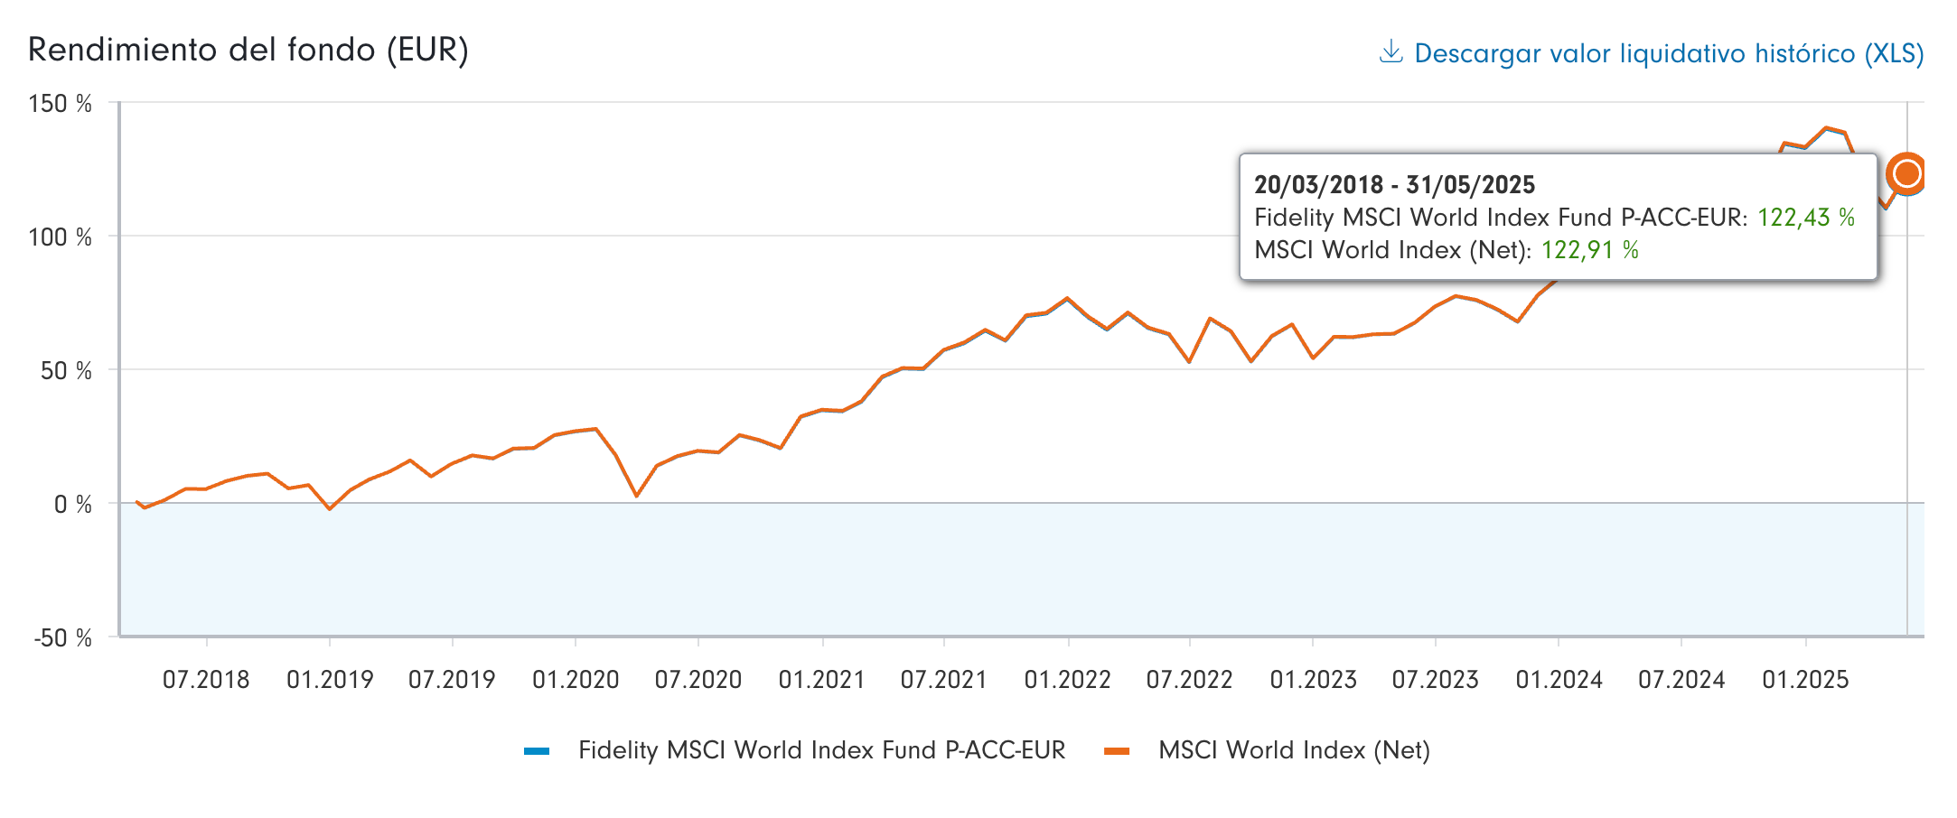Click the orange MSCI legend color swatch
The width and height of the screenshot is (1957, 818).
(x=1117, y=751)
